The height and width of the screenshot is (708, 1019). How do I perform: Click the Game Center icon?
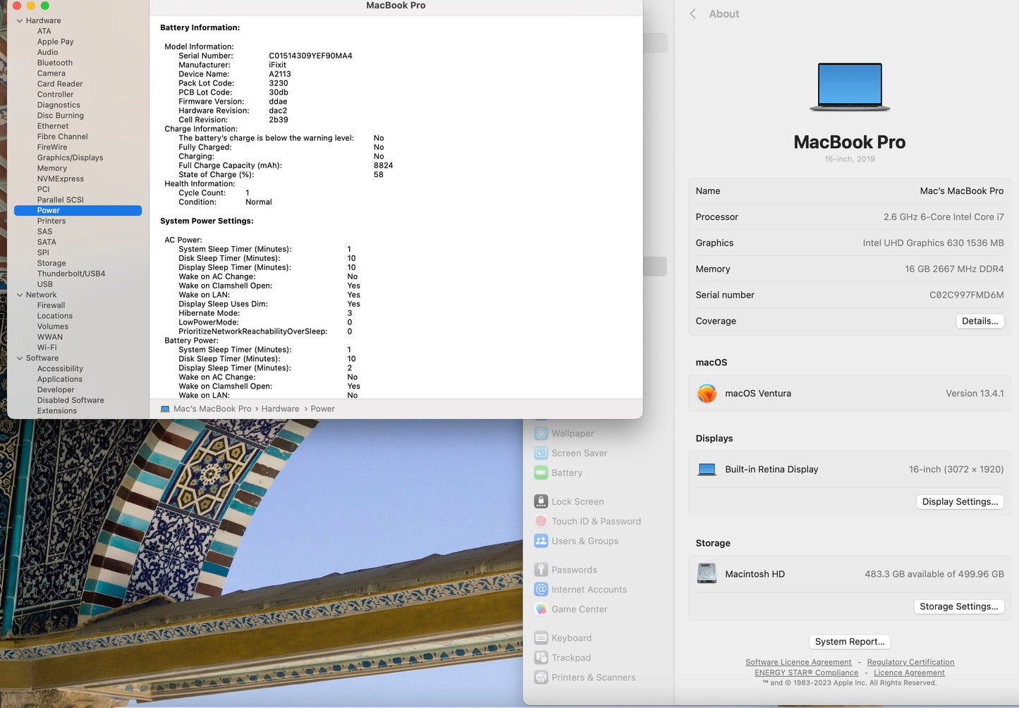(541, 609)
